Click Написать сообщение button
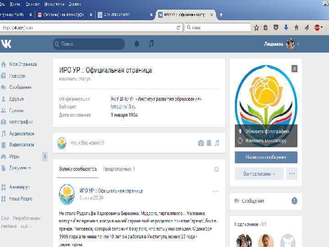 266,157
